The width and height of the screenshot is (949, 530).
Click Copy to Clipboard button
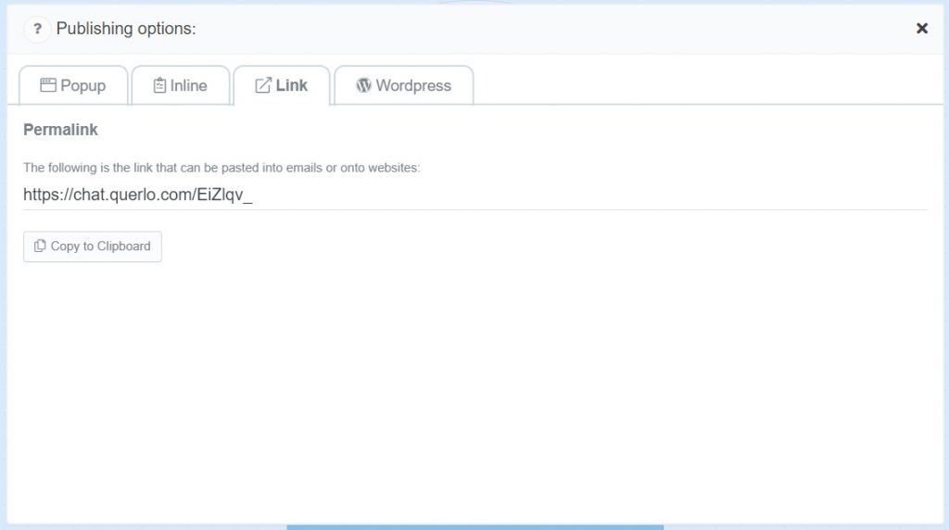pos(93,246)
